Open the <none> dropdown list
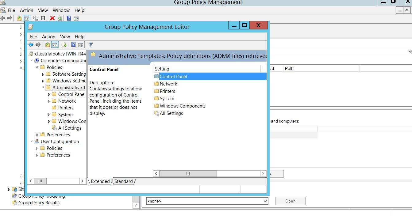The width and height of the screenshot is (412, 216). pyautogui.click(x=265, y=201)
